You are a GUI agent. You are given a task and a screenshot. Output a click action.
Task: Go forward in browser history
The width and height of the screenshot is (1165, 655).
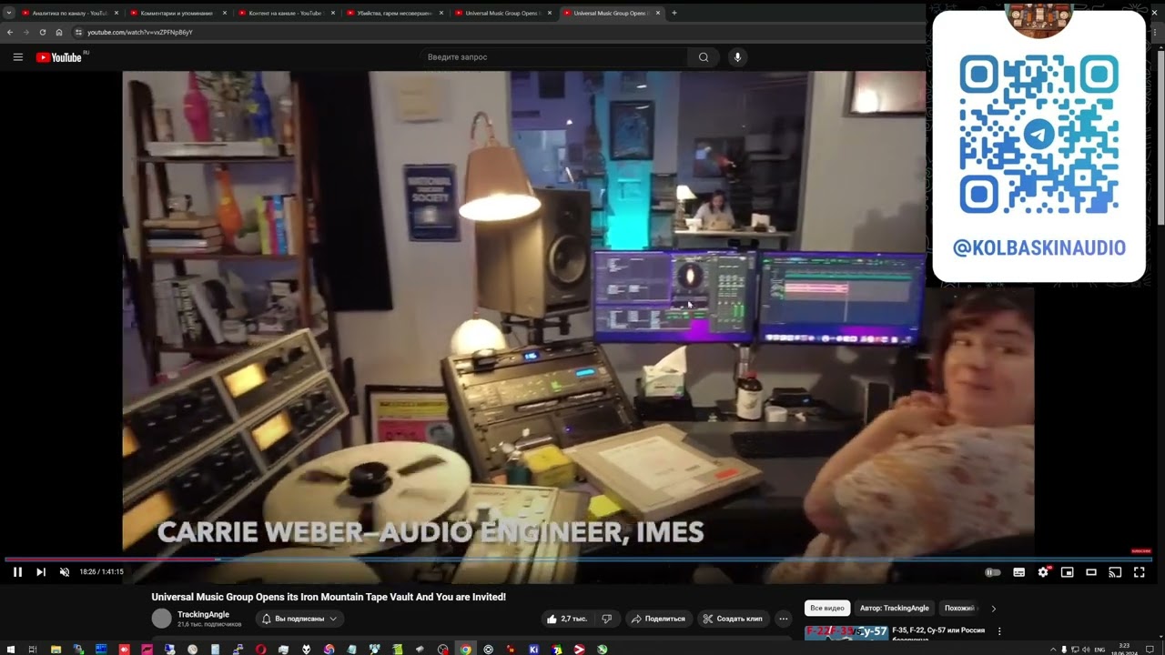[26, 32]
